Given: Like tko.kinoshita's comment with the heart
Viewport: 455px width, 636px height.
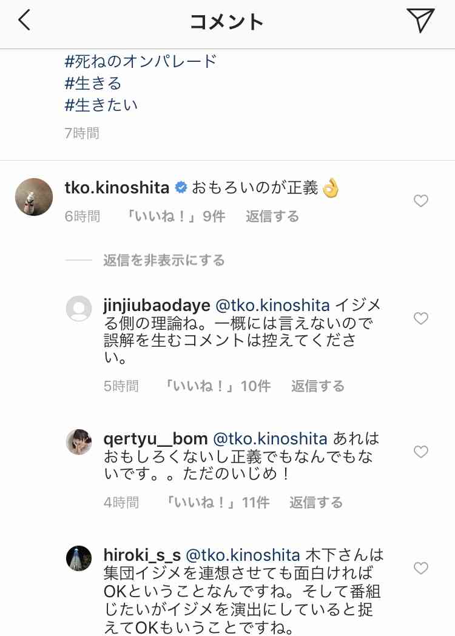Looking at the screenshot, I should (421, 201).
